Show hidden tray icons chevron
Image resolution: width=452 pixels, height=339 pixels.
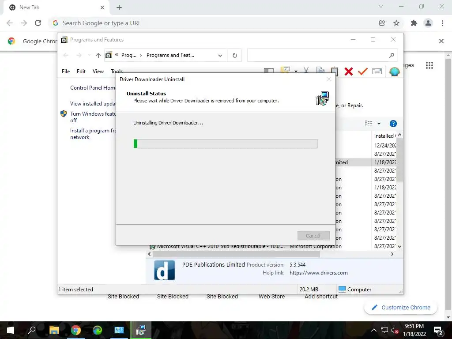(x=373, y=330)
